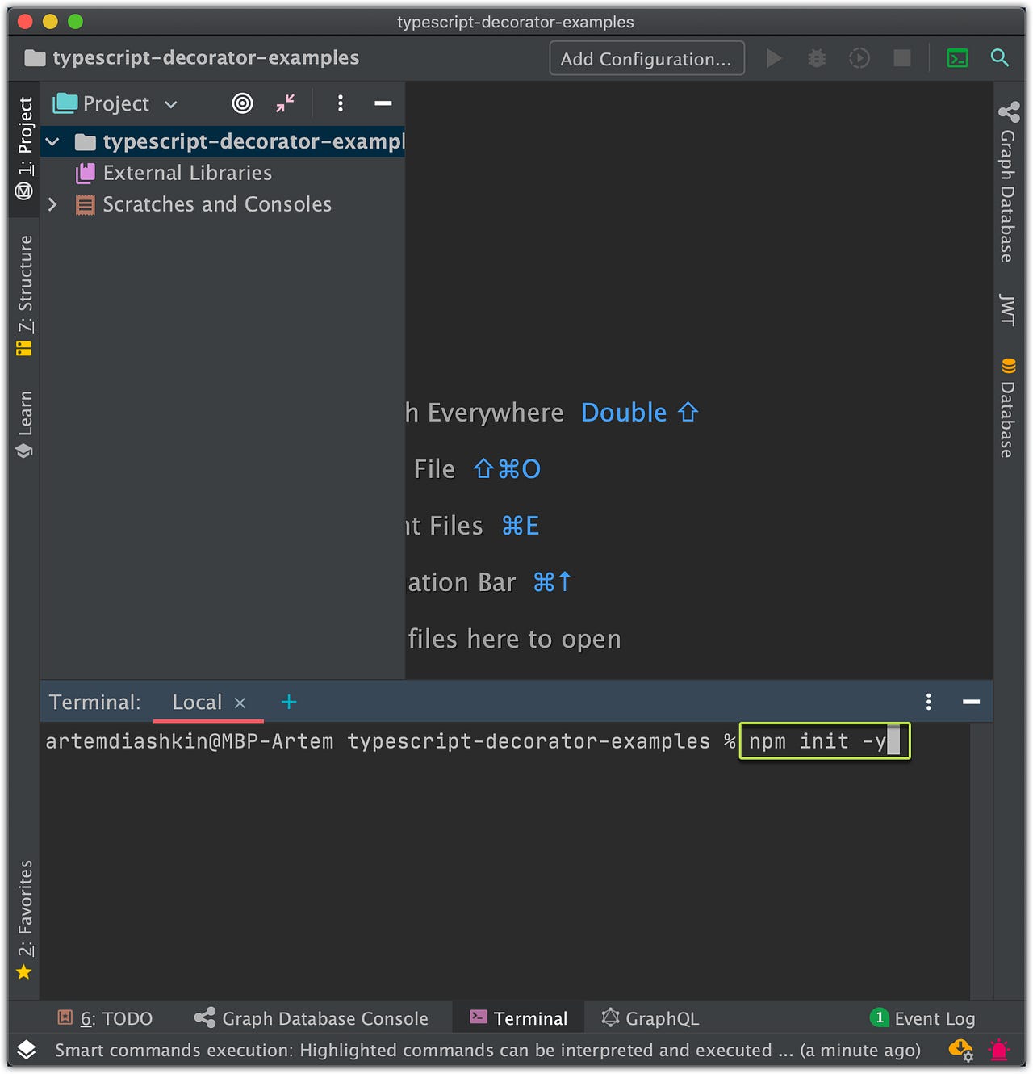Open the Graph Database share icon on right strip
The height and width of the screenshot is (1074, 1033).
(1008, 112)
